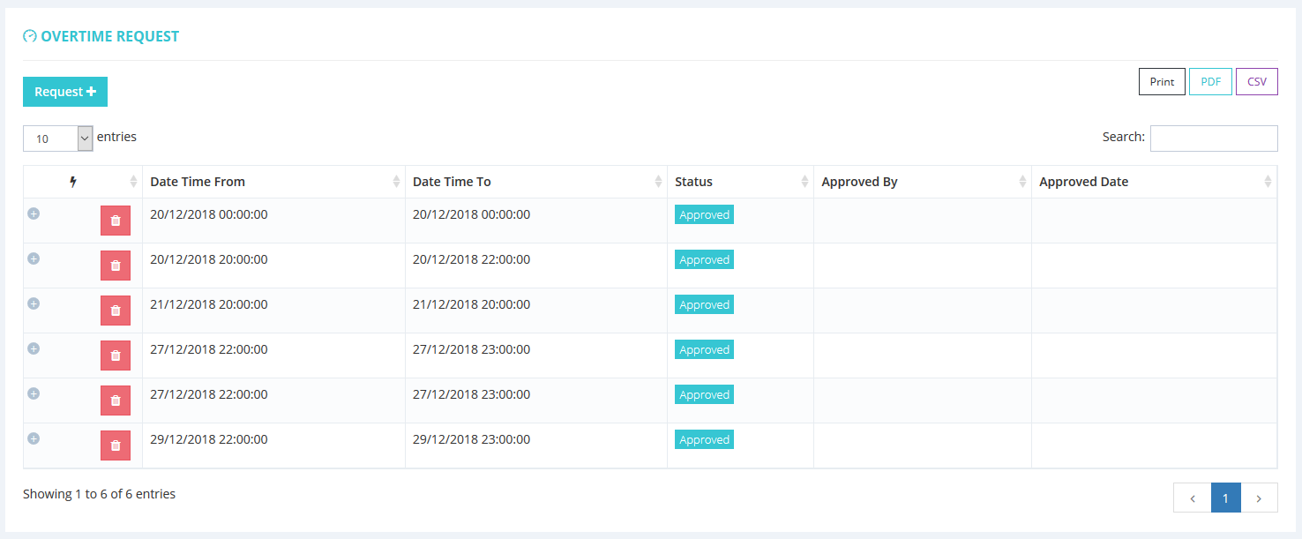Expand the 20/12/2018 00:00:00 row details
Image resolution: width=1302 pixels, height=539 pixels.
[x=34, y=213]
